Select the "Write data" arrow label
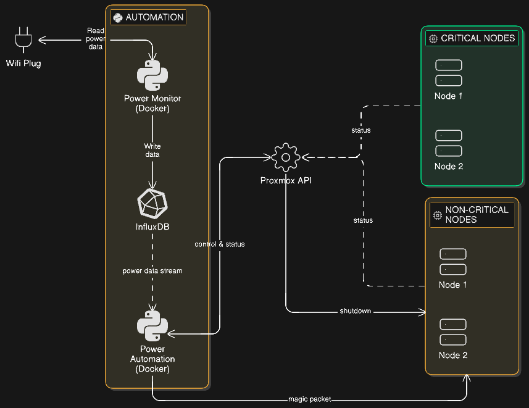 tap(152, 150)
